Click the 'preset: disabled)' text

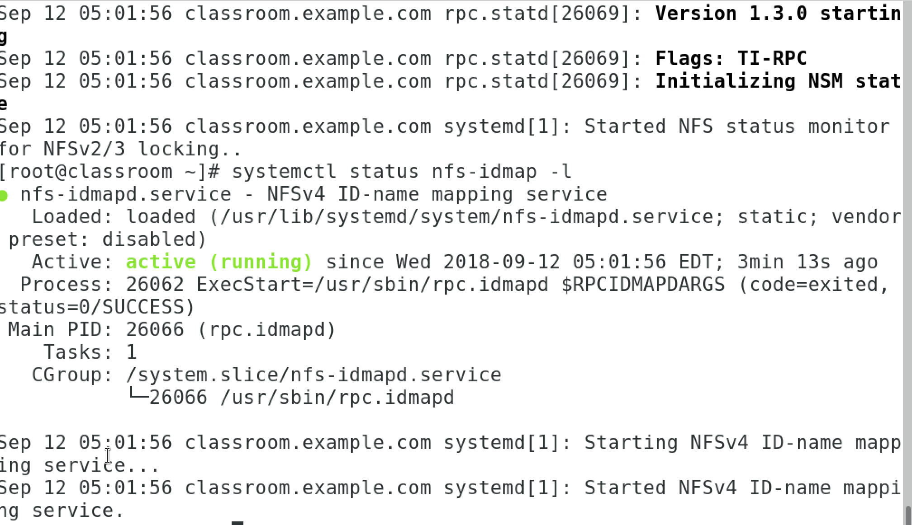point(107,239)
